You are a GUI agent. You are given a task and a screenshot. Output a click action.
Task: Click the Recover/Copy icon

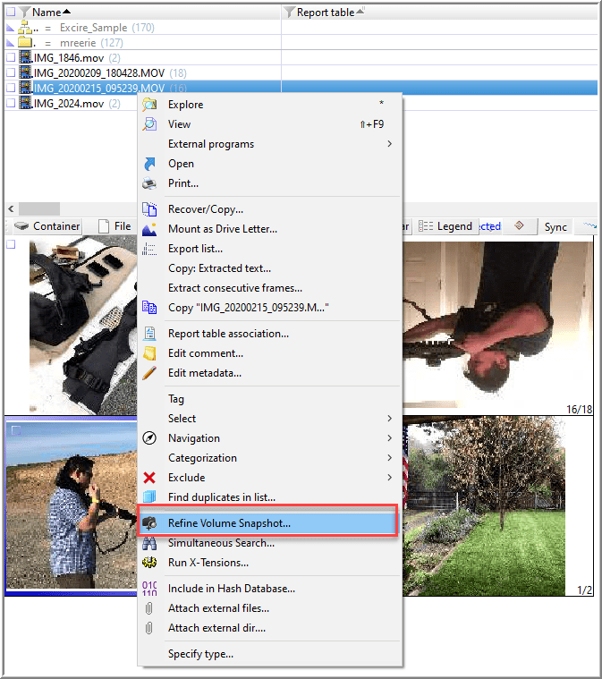tap(149, 209)
